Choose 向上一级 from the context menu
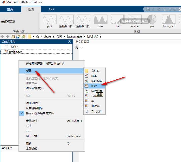Image resolution: width=181 pixels, height=162 pixels. point(52,136)
